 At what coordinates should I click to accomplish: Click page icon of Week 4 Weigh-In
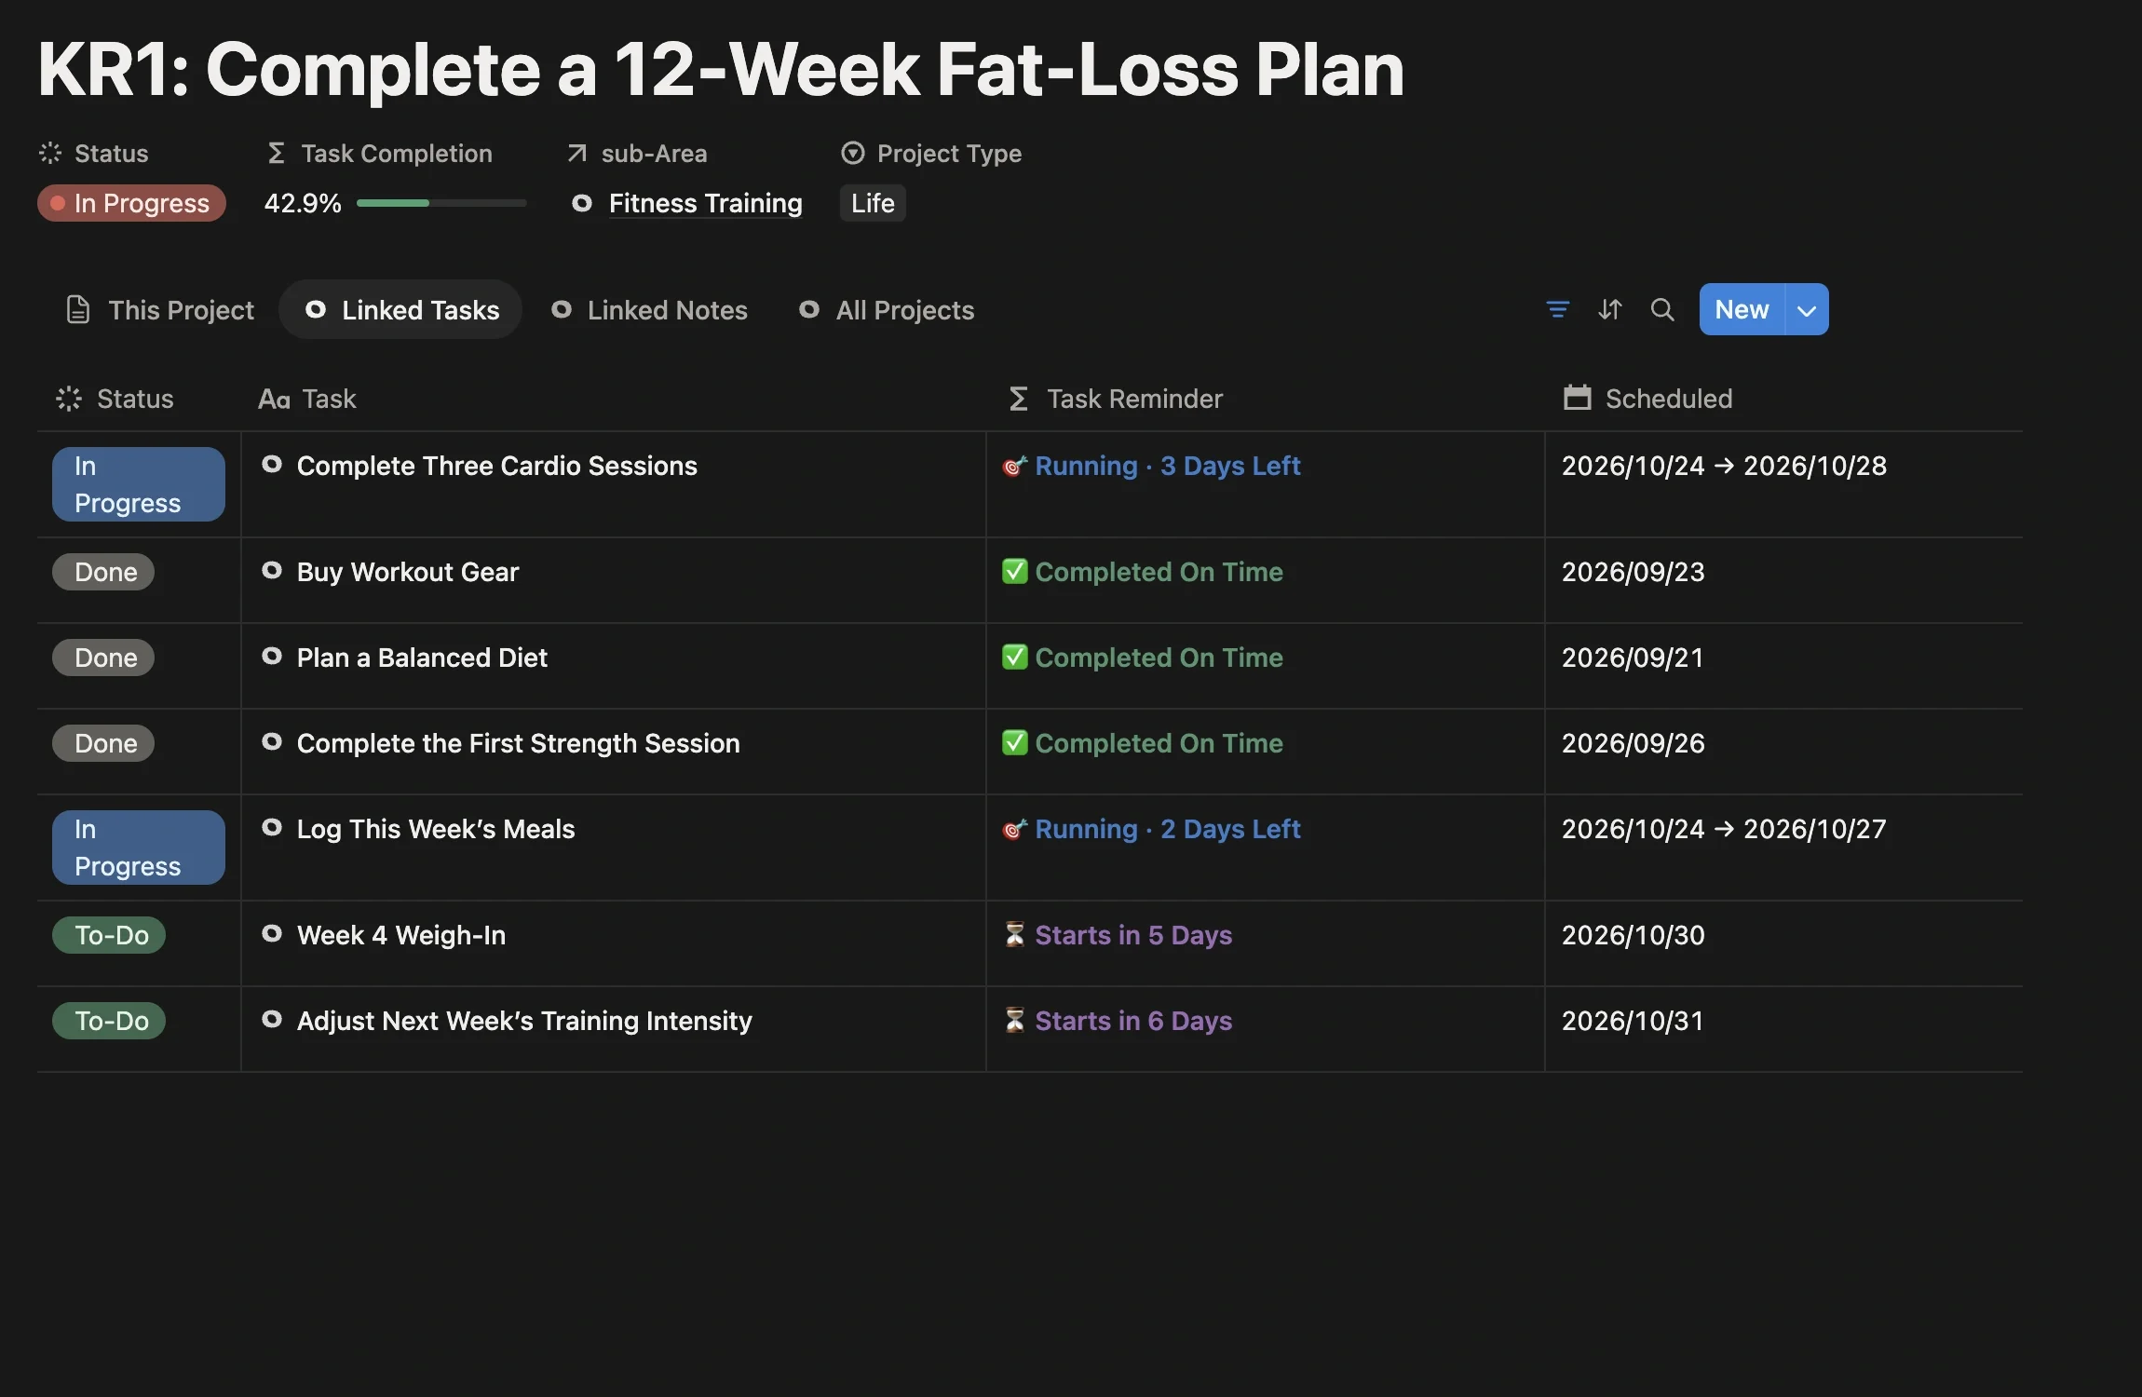pyautogui.click(x=272, y=933)
